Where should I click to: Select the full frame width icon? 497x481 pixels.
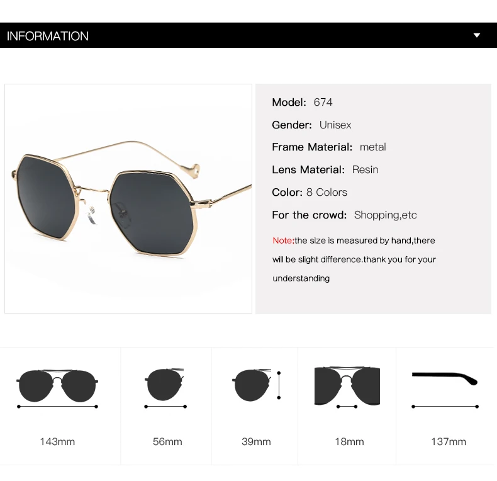[57, 388]
